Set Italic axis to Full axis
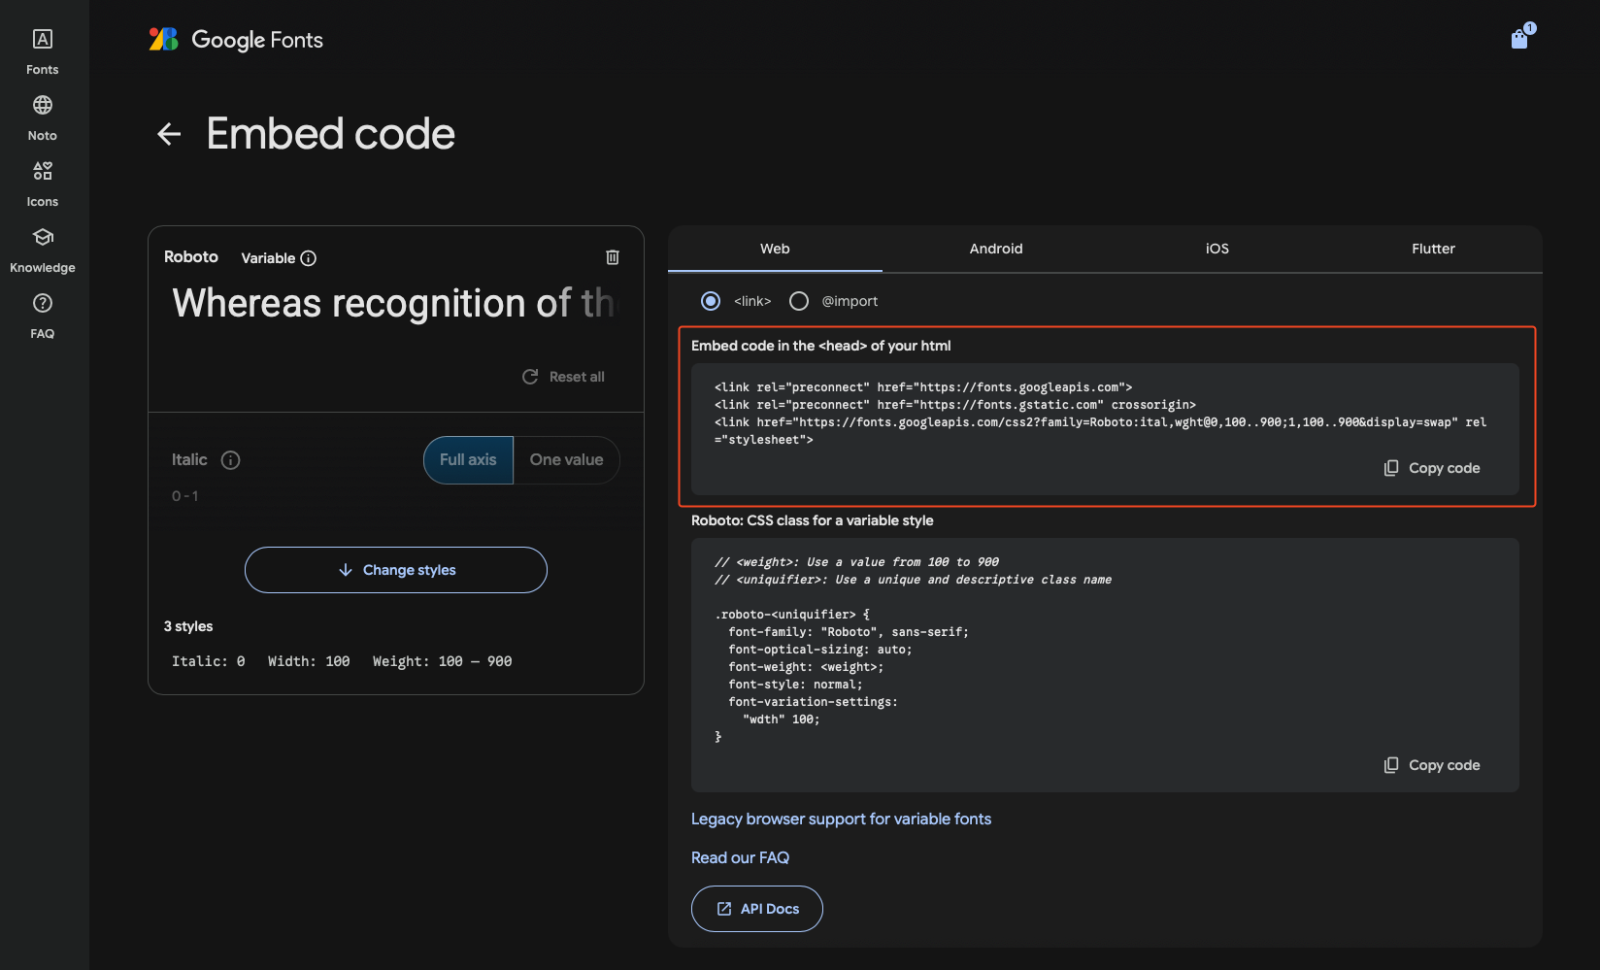The image size is (1600, 970). [468, 460]
